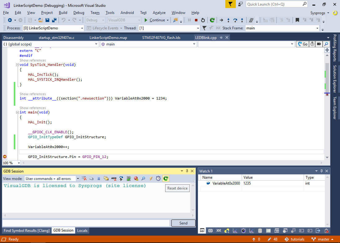The width and height of the screenshot is (340, 243).
Task: Toggle pin on the Watch 1 panel
Action: click(x=321, y=171)
